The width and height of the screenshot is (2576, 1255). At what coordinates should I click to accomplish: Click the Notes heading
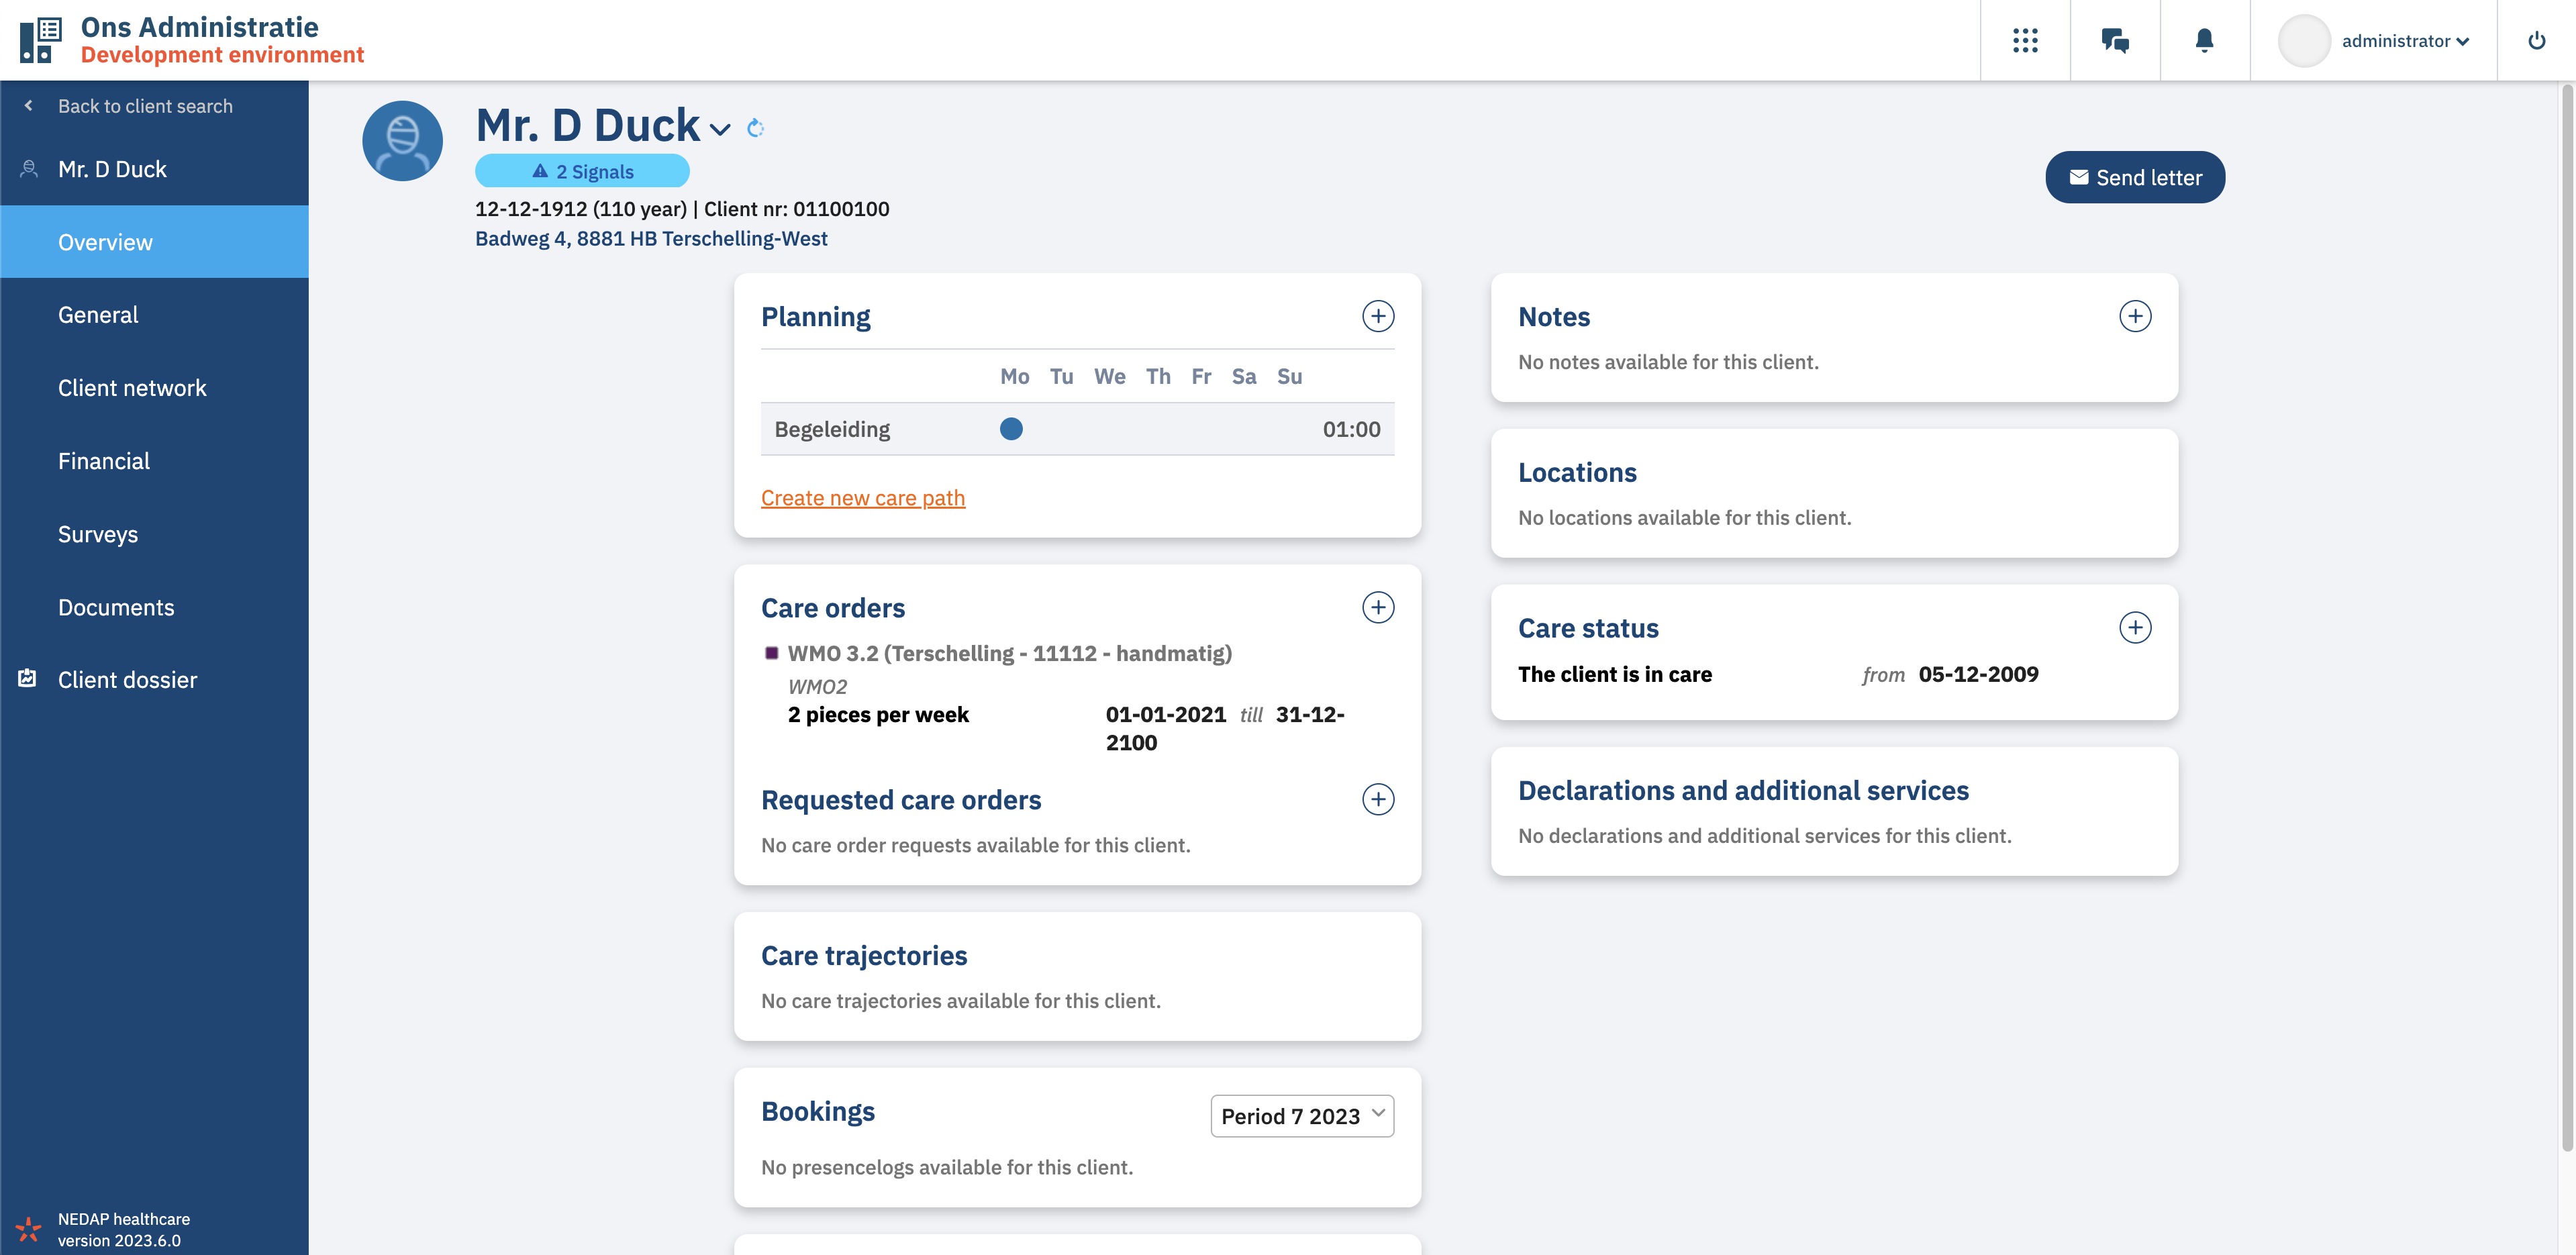pyautogui.click(x=1554, y=317)
